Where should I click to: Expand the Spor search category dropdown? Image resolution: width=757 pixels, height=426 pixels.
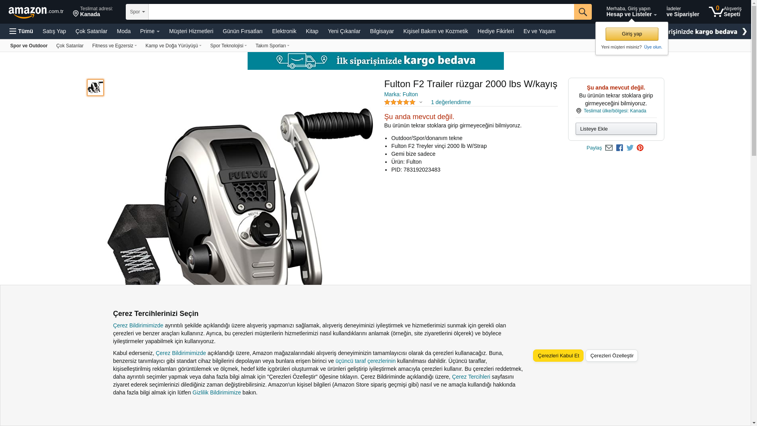click(137, 12)
